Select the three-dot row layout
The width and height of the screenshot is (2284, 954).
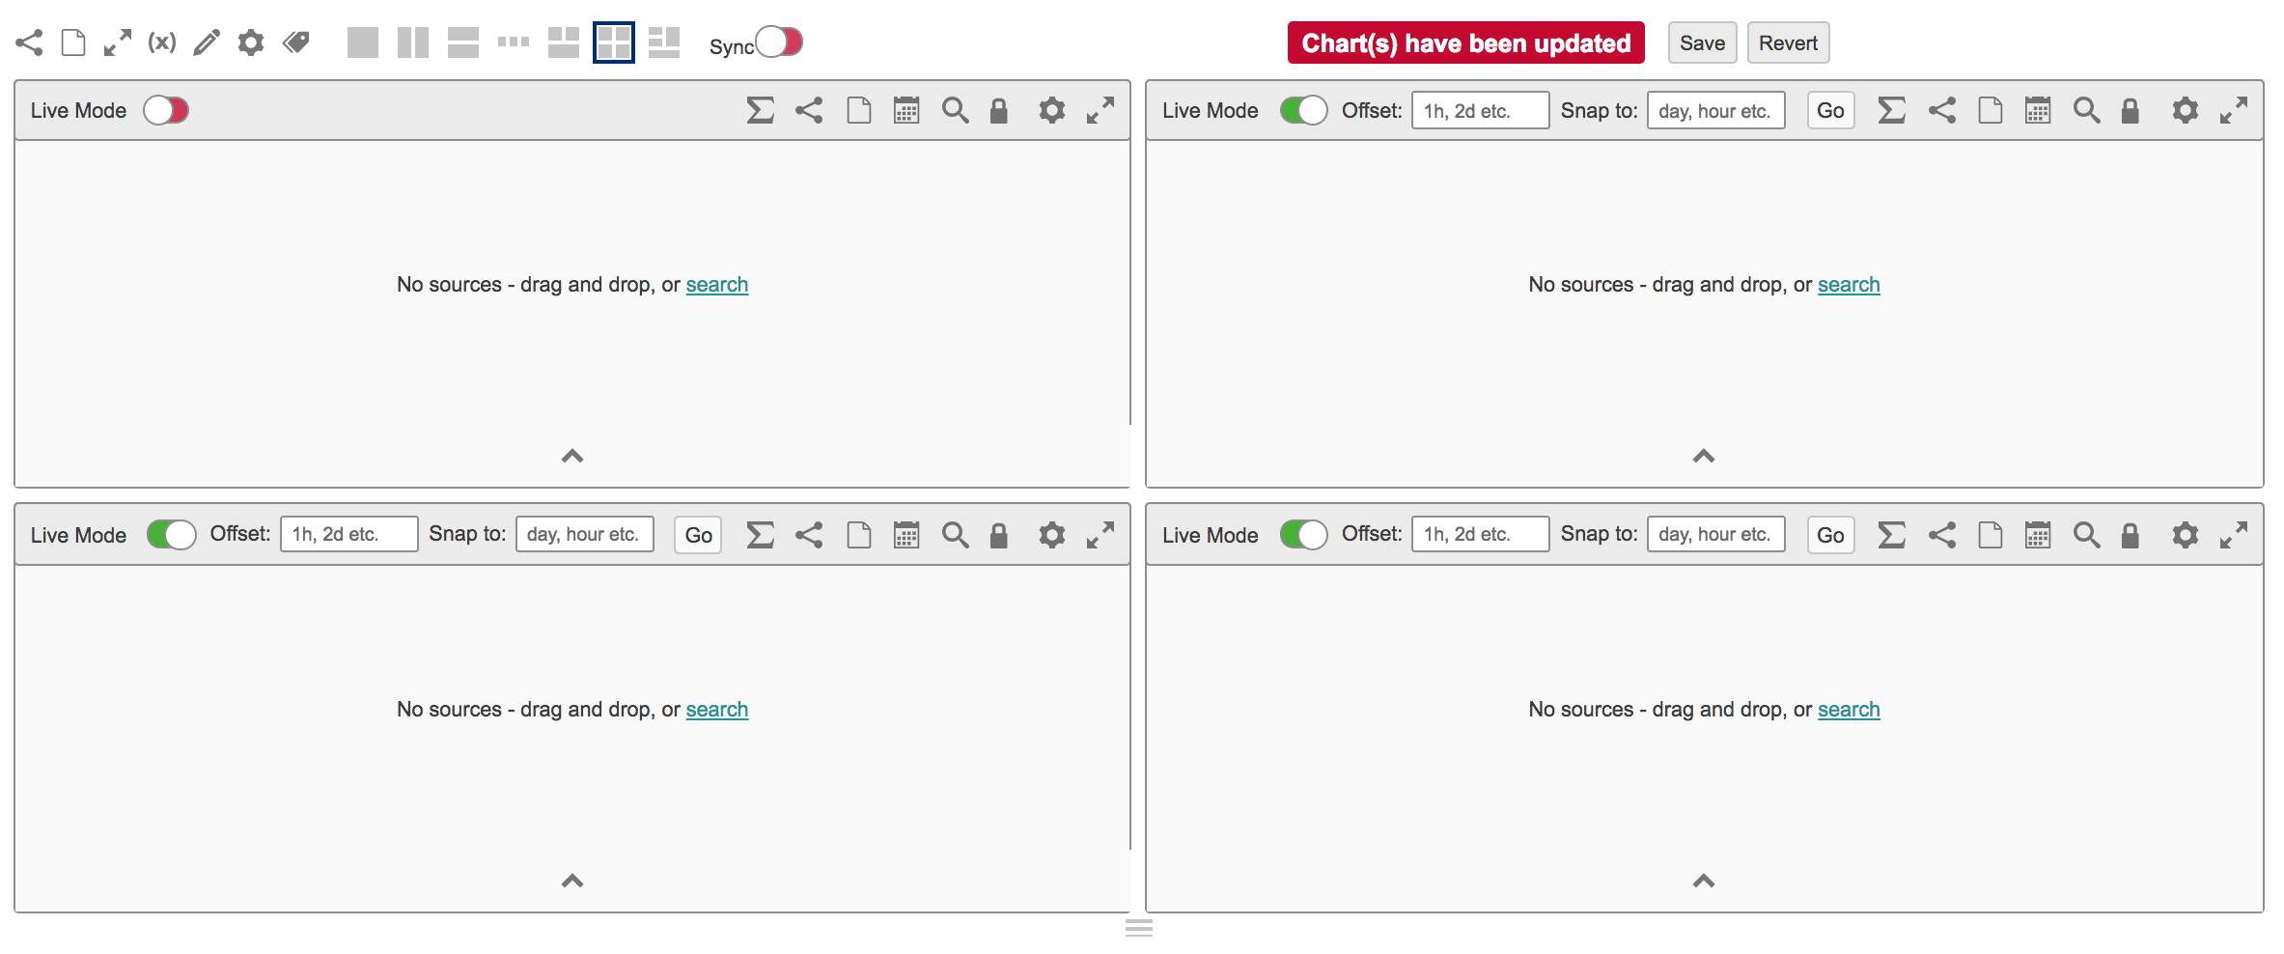(514, 42)
